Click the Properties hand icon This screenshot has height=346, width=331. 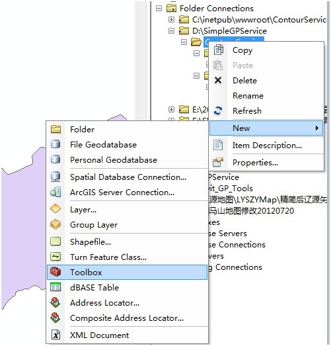[x=218, y=162]
